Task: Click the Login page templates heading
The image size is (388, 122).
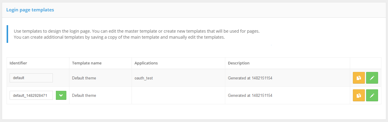Action: tap(30, 10)
